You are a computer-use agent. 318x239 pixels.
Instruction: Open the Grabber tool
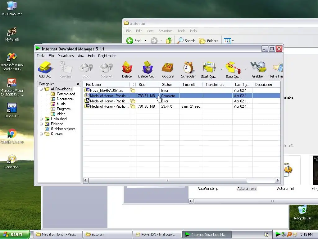pos(258,70)
